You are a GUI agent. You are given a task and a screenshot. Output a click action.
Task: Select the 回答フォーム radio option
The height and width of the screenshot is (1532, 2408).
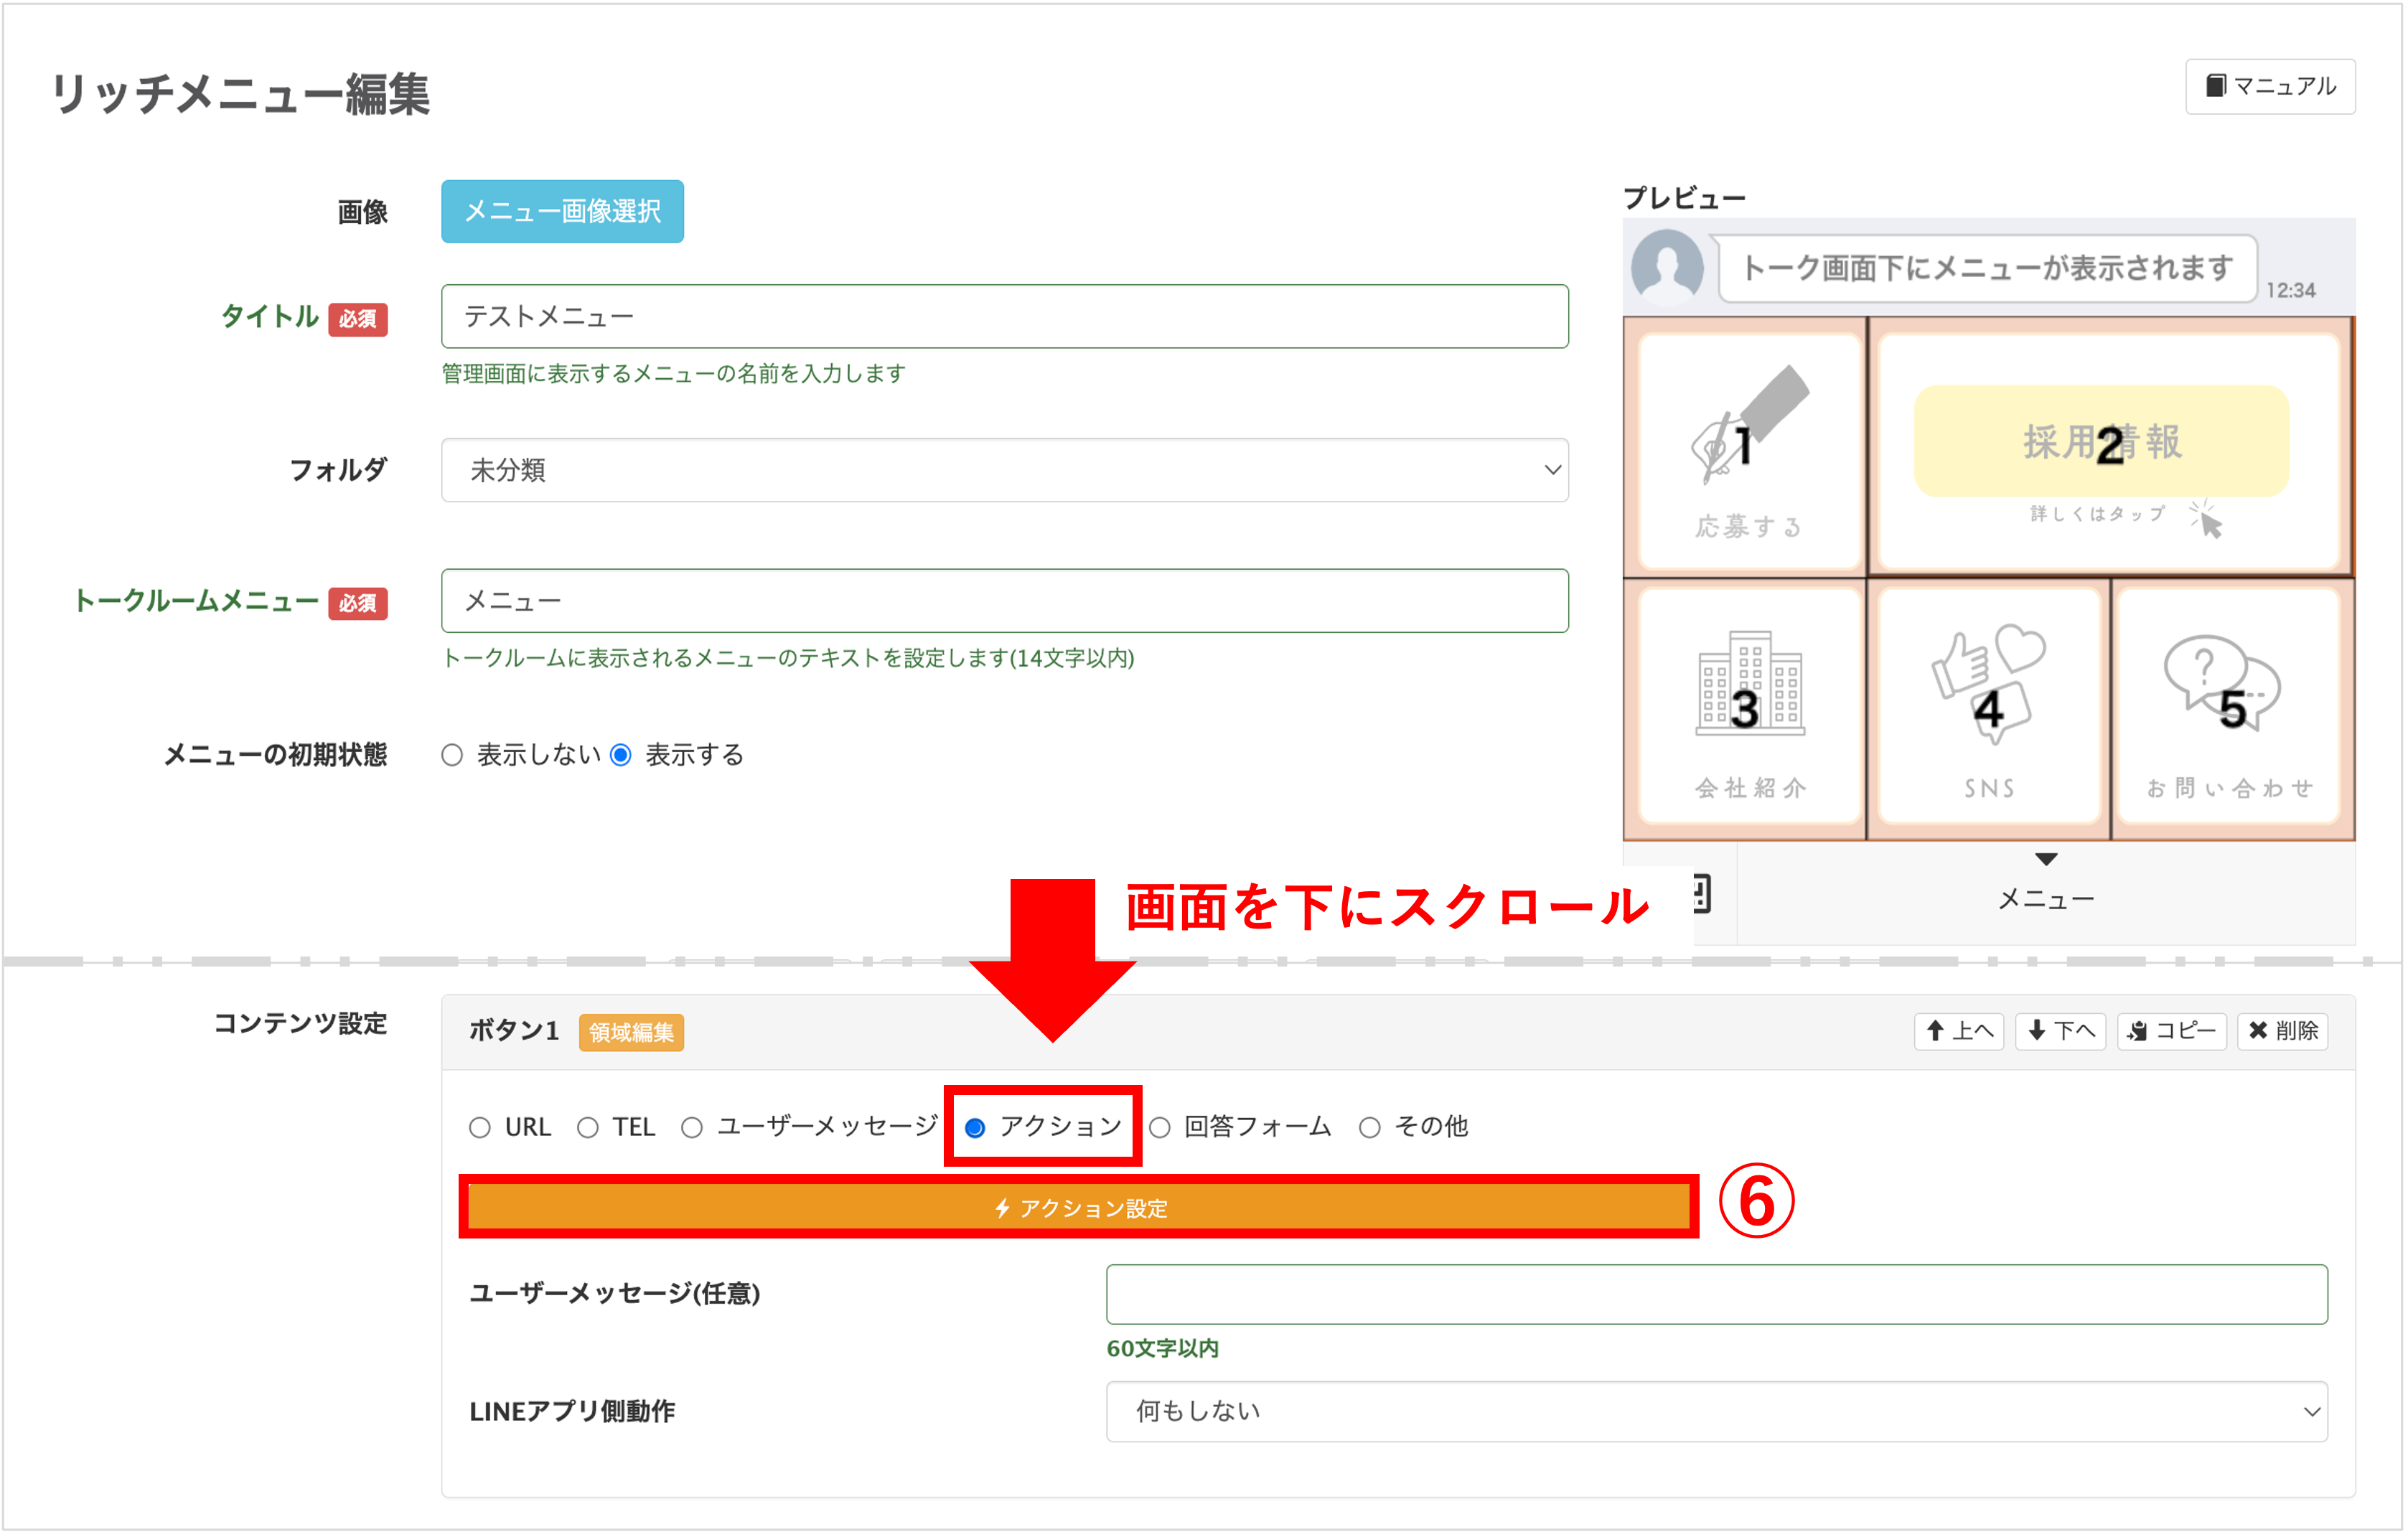(1160, 1127)
